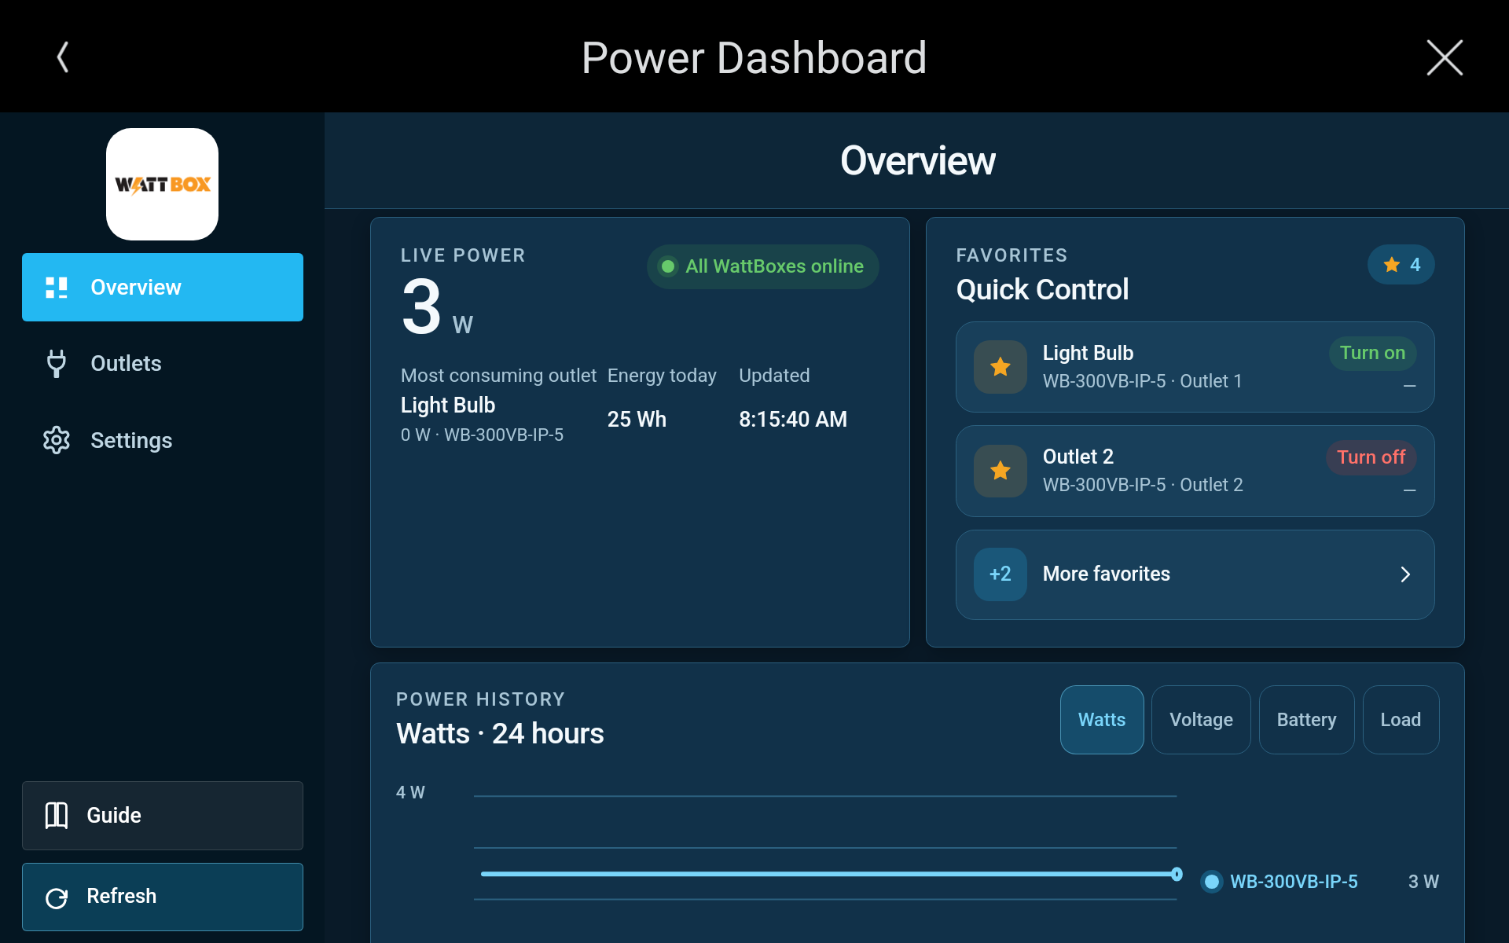This screenshot has height=943, width=1509.
Task: Click the Quick Control heading
Action: (1042, 290)
